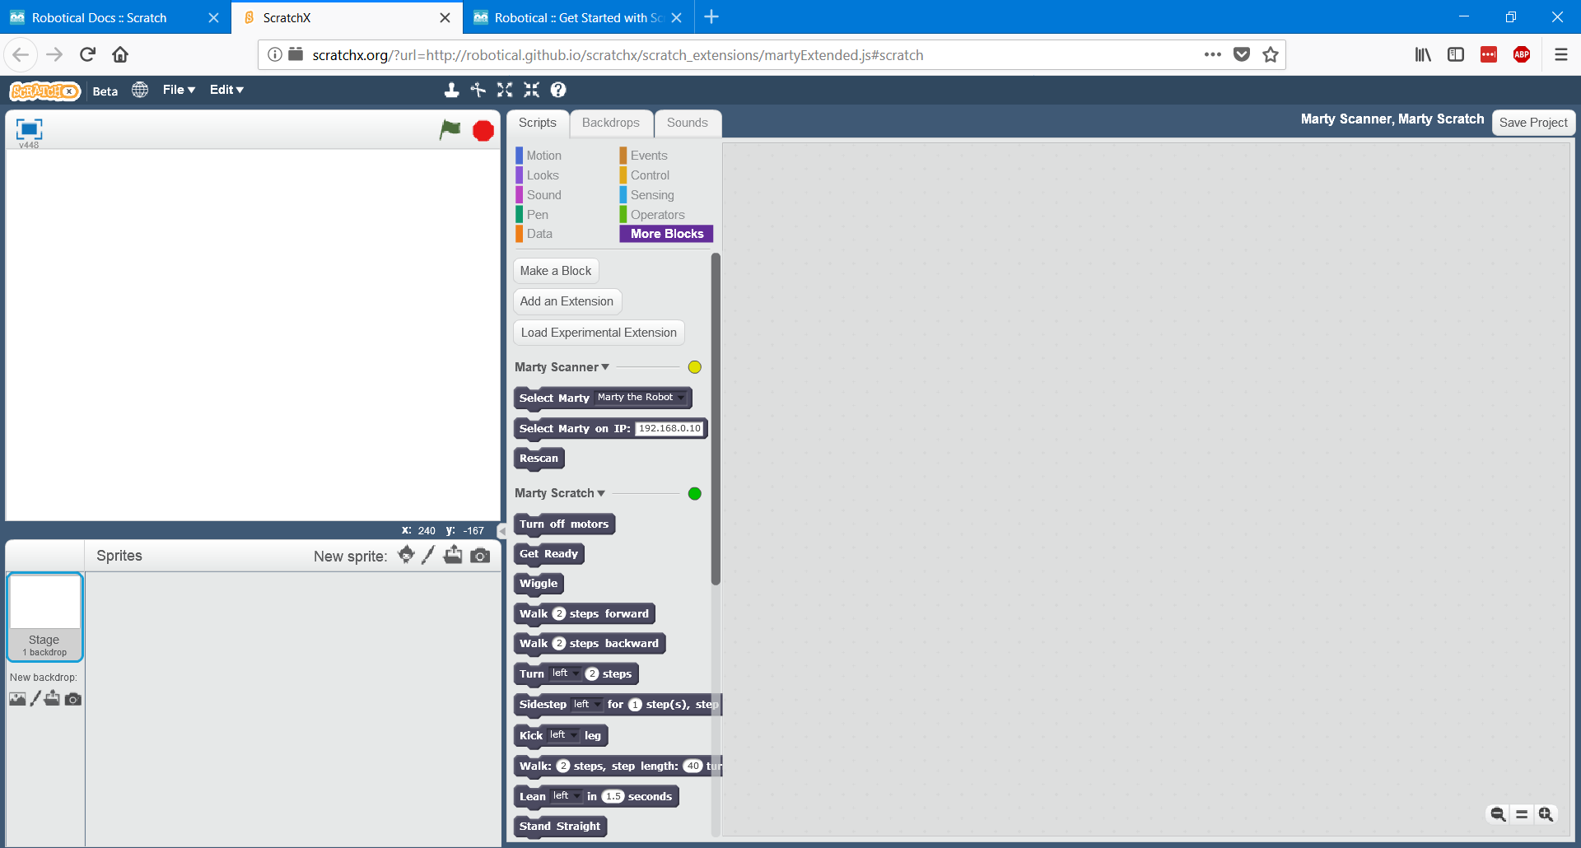
Task: Reload the browser page
Action: 87,54
